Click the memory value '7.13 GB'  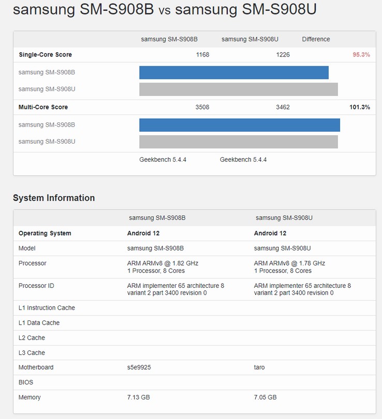point(138,397)
